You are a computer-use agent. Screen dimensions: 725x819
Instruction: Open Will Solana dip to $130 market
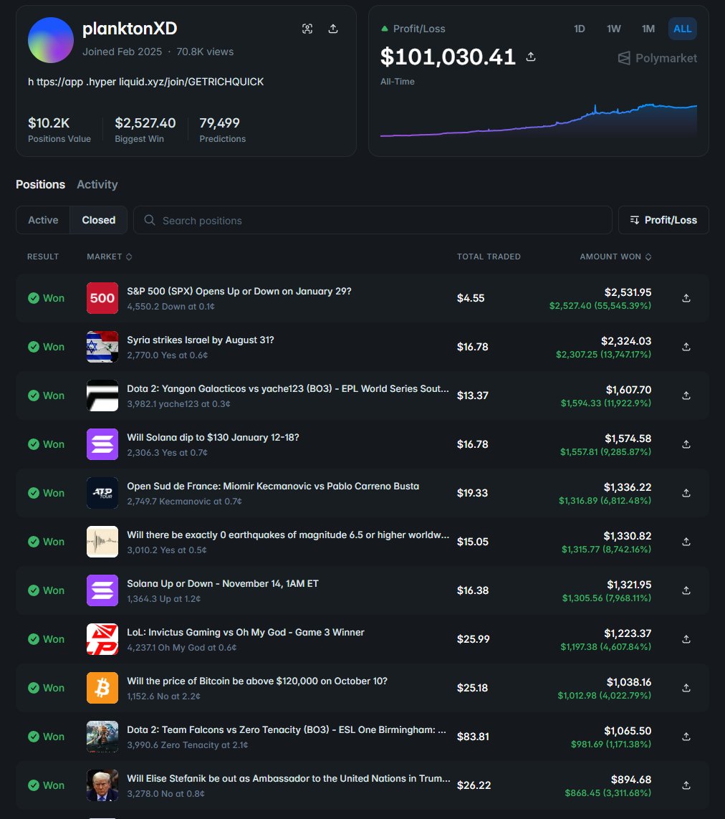pos(213,437)
